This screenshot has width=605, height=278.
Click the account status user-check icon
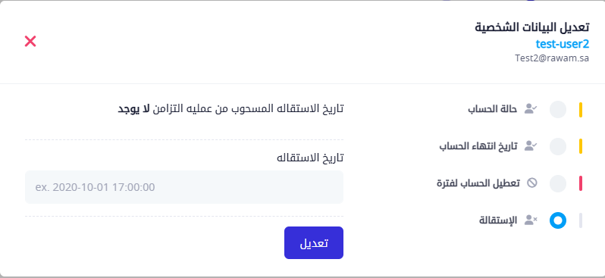tap(531, 110)
